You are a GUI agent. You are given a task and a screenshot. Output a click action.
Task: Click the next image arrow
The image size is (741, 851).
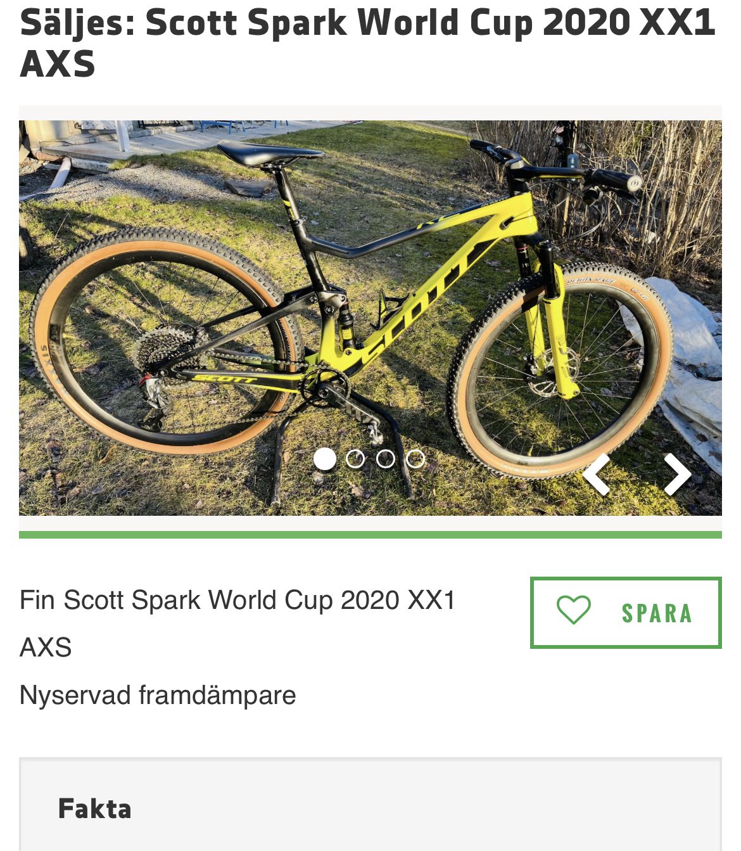(x=677, y=474)
